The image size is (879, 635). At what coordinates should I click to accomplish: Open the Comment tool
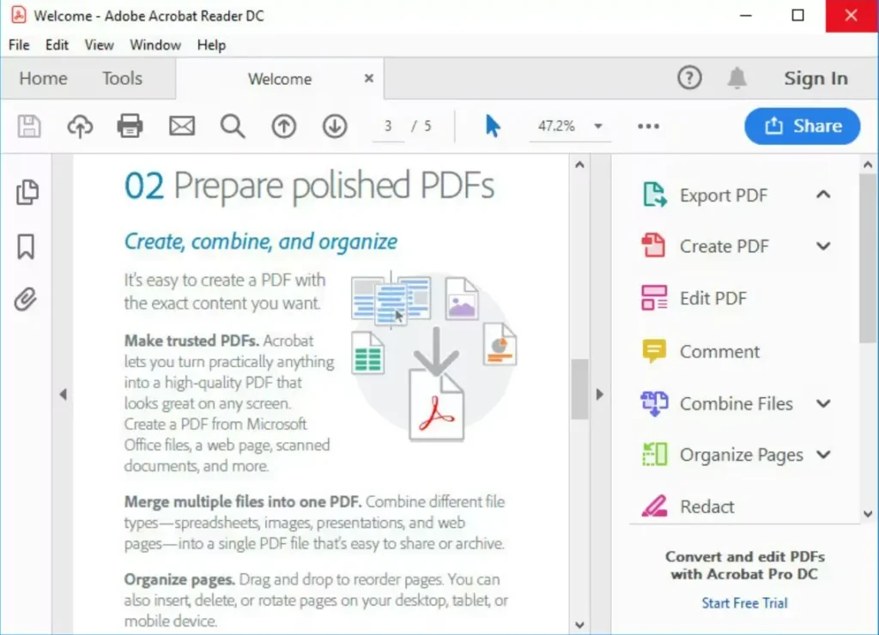719,351
